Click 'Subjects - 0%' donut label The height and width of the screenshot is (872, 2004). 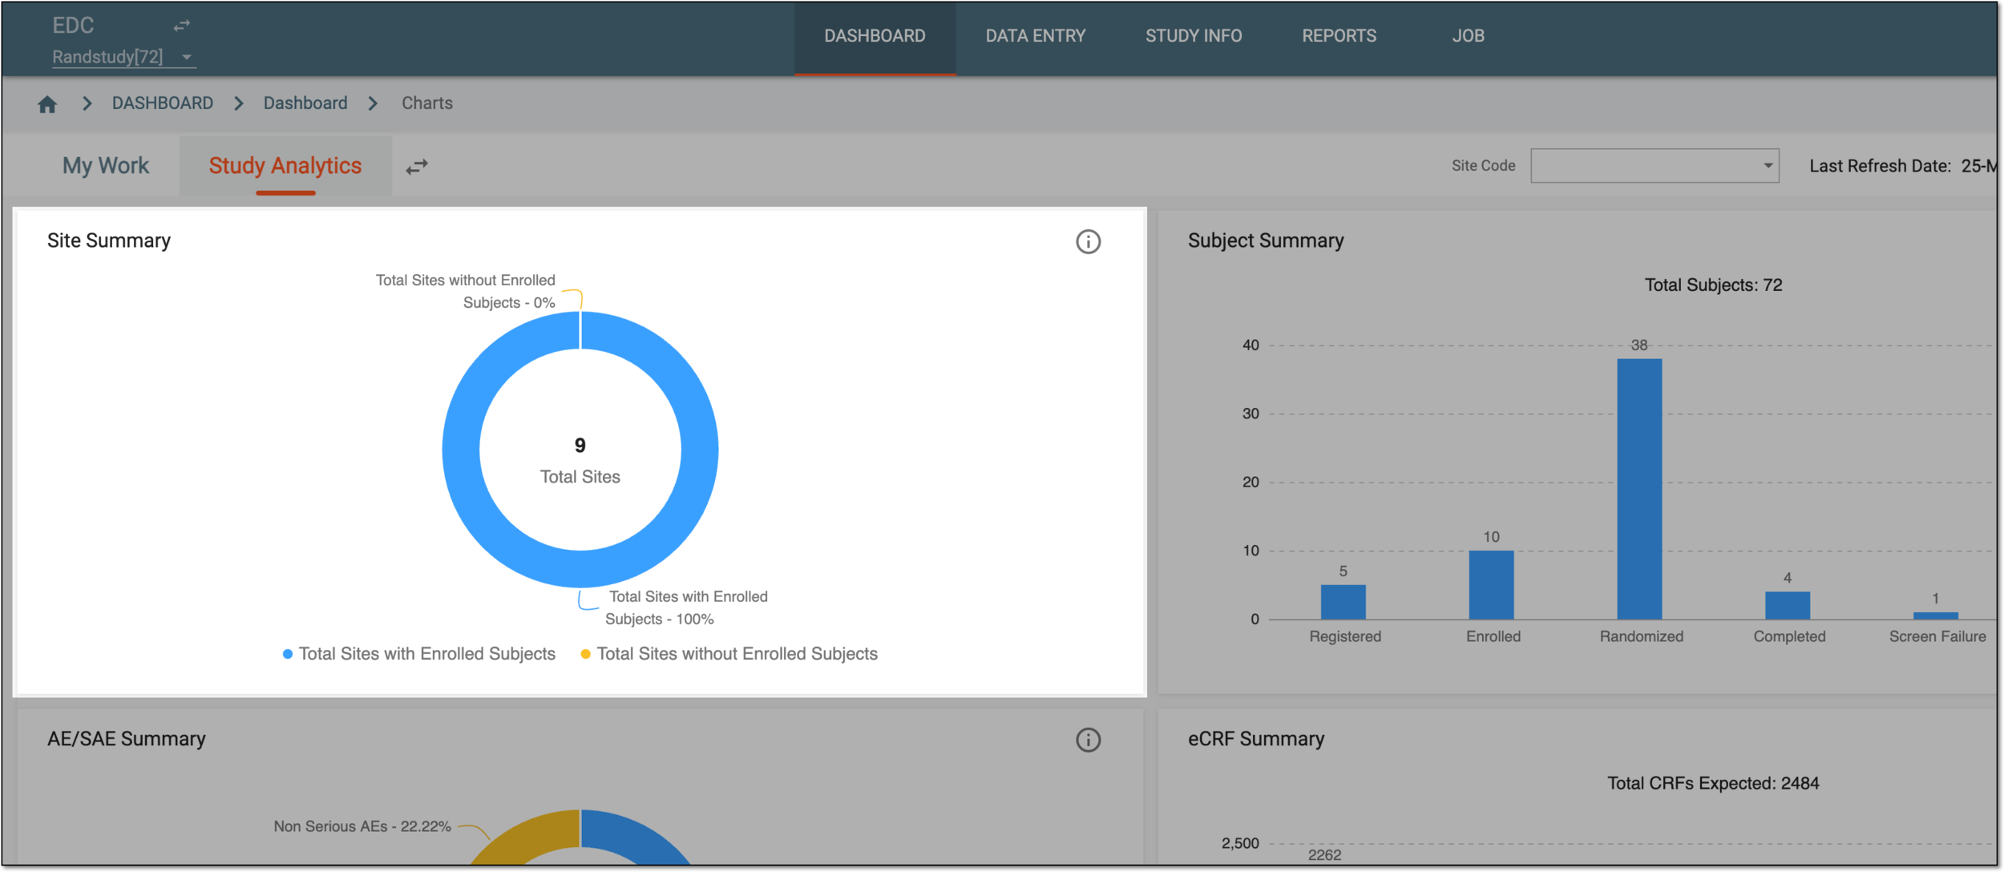click(509, 303)
